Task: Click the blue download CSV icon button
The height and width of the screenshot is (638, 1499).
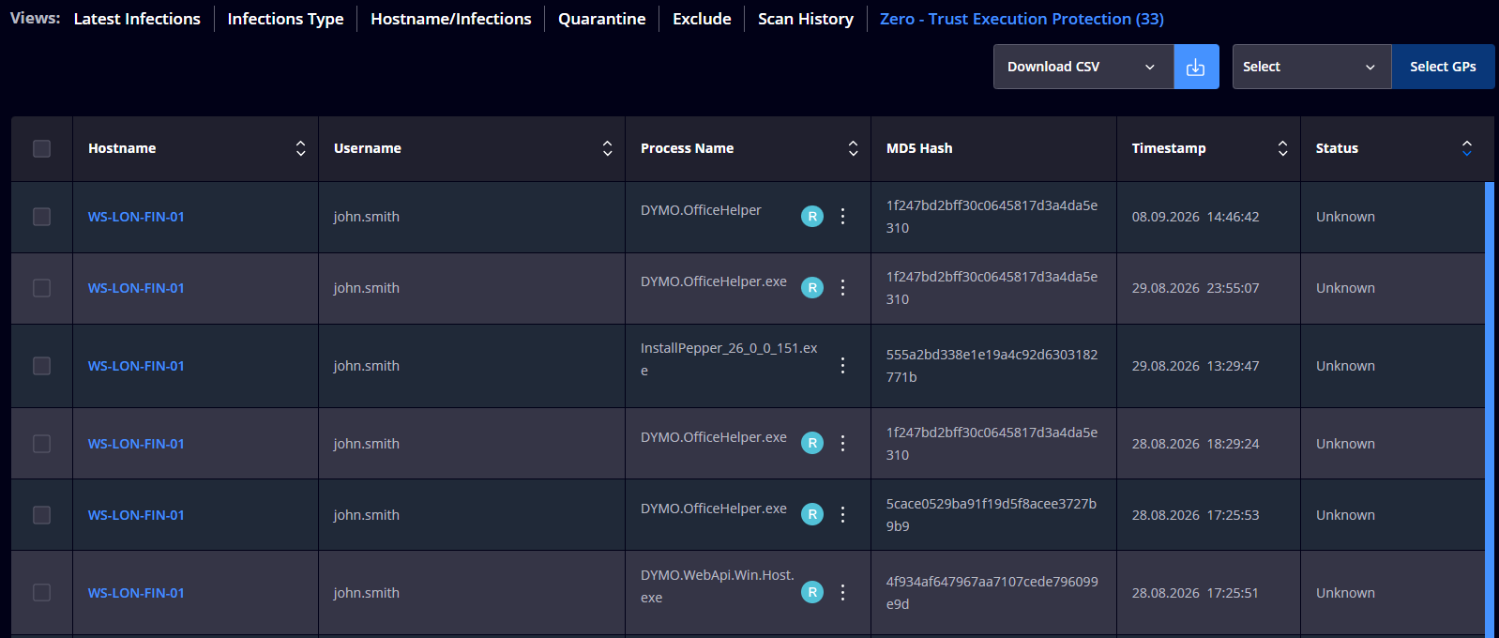Action: [x=1196, y=67]
